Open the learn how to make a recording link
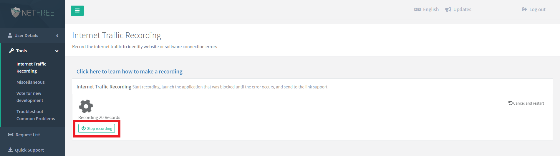Image resolution: width=560 pixels, height=156 pixels. (x=130, y=71)
